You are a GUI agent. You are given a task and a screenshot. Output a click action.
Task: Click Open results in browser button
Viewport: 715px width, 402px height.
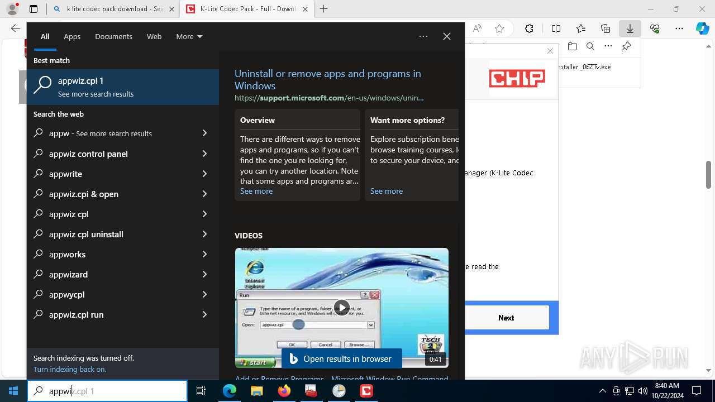tap(341, 359)
